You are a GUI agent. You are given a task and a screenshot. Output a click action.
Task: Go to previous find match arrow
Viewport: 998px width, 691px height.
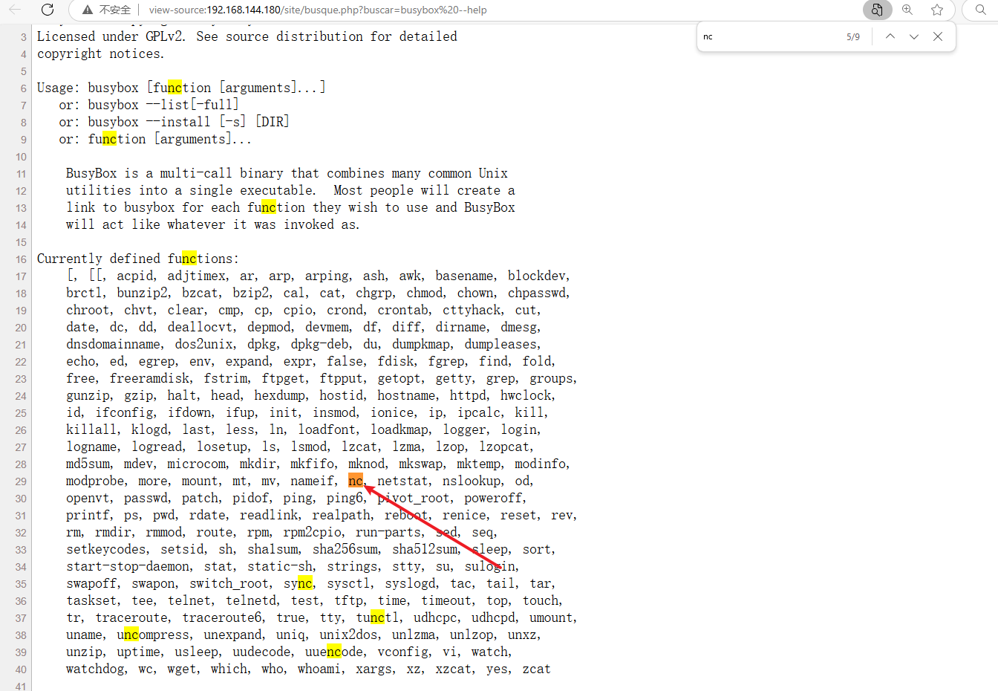click(x=890, y=36)
